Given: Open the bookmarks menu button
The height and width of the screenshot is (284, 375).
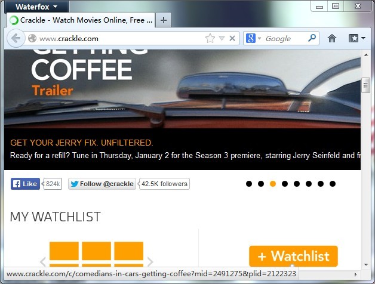Looking at the screenshot, I should coord(356,38).
